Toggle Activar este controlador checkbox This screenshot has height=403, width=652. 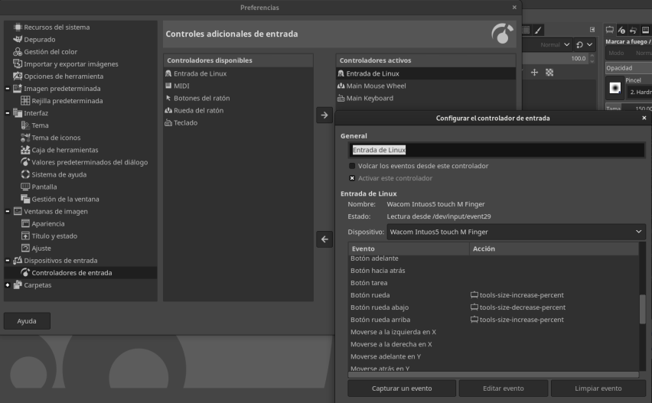(352, 178)
